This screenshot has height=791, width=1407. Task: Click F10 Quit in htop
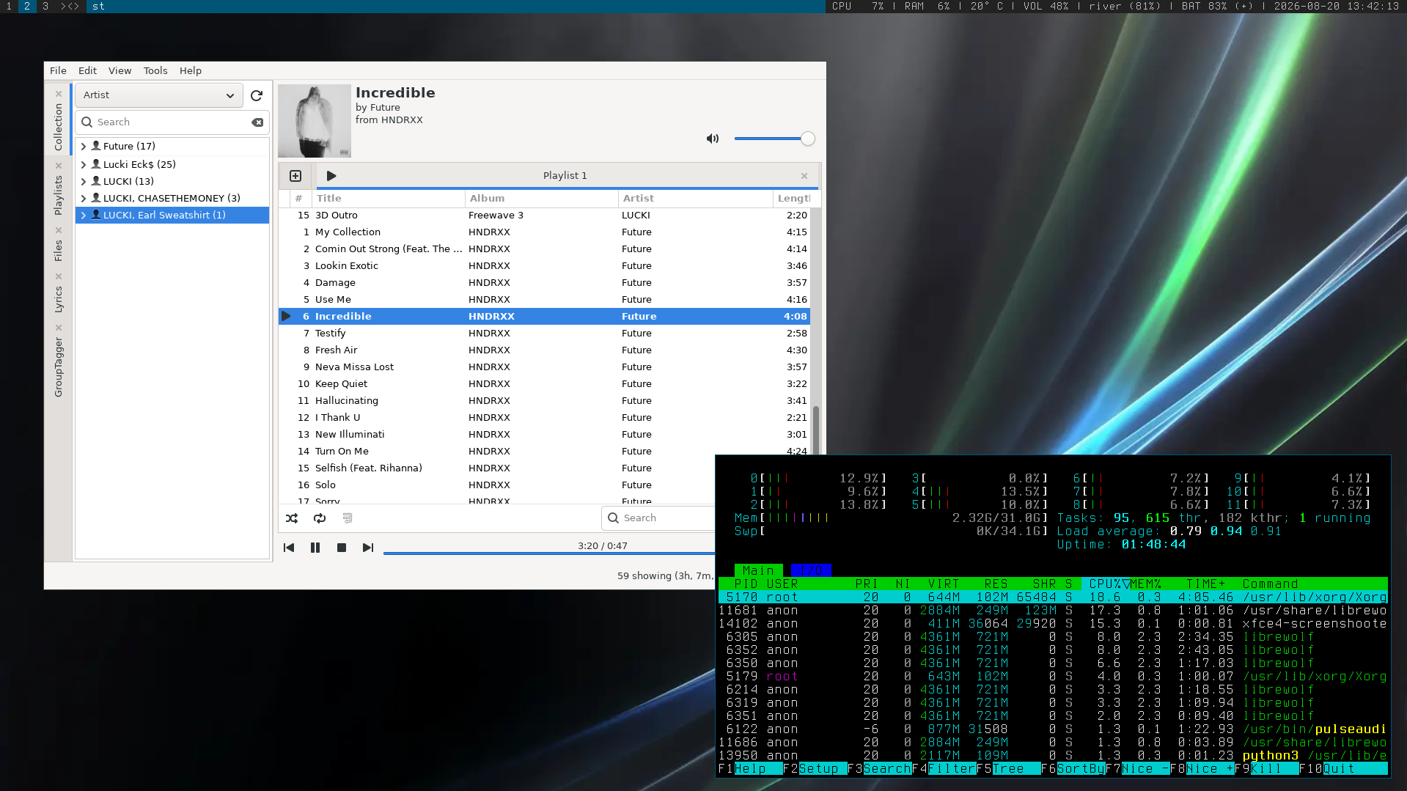(1342, 769)
